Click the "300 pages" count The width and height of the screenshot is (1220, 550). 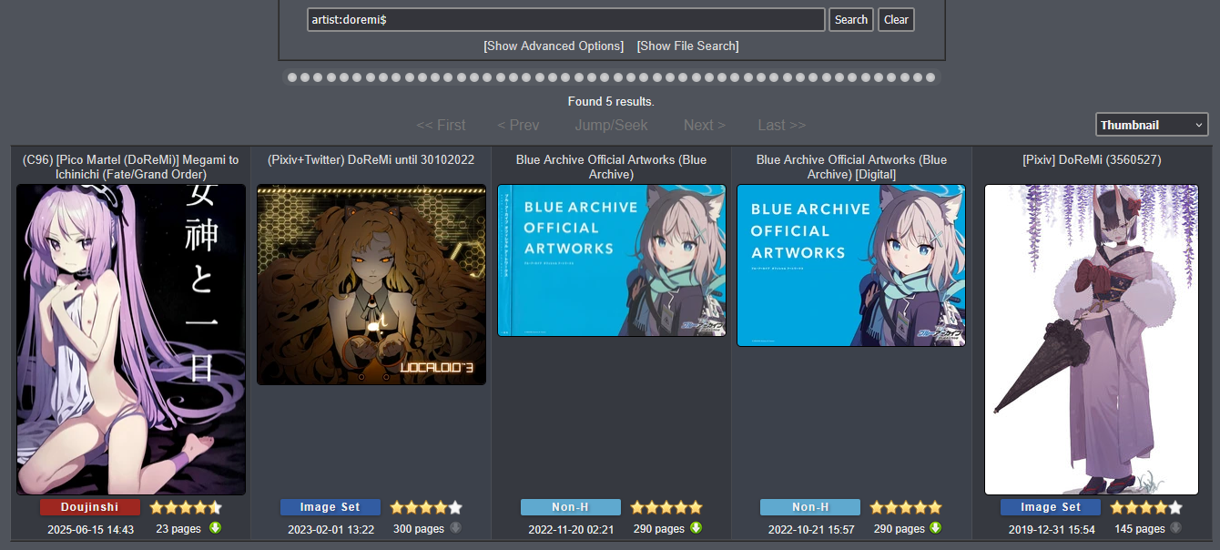(x=419, y=528)
